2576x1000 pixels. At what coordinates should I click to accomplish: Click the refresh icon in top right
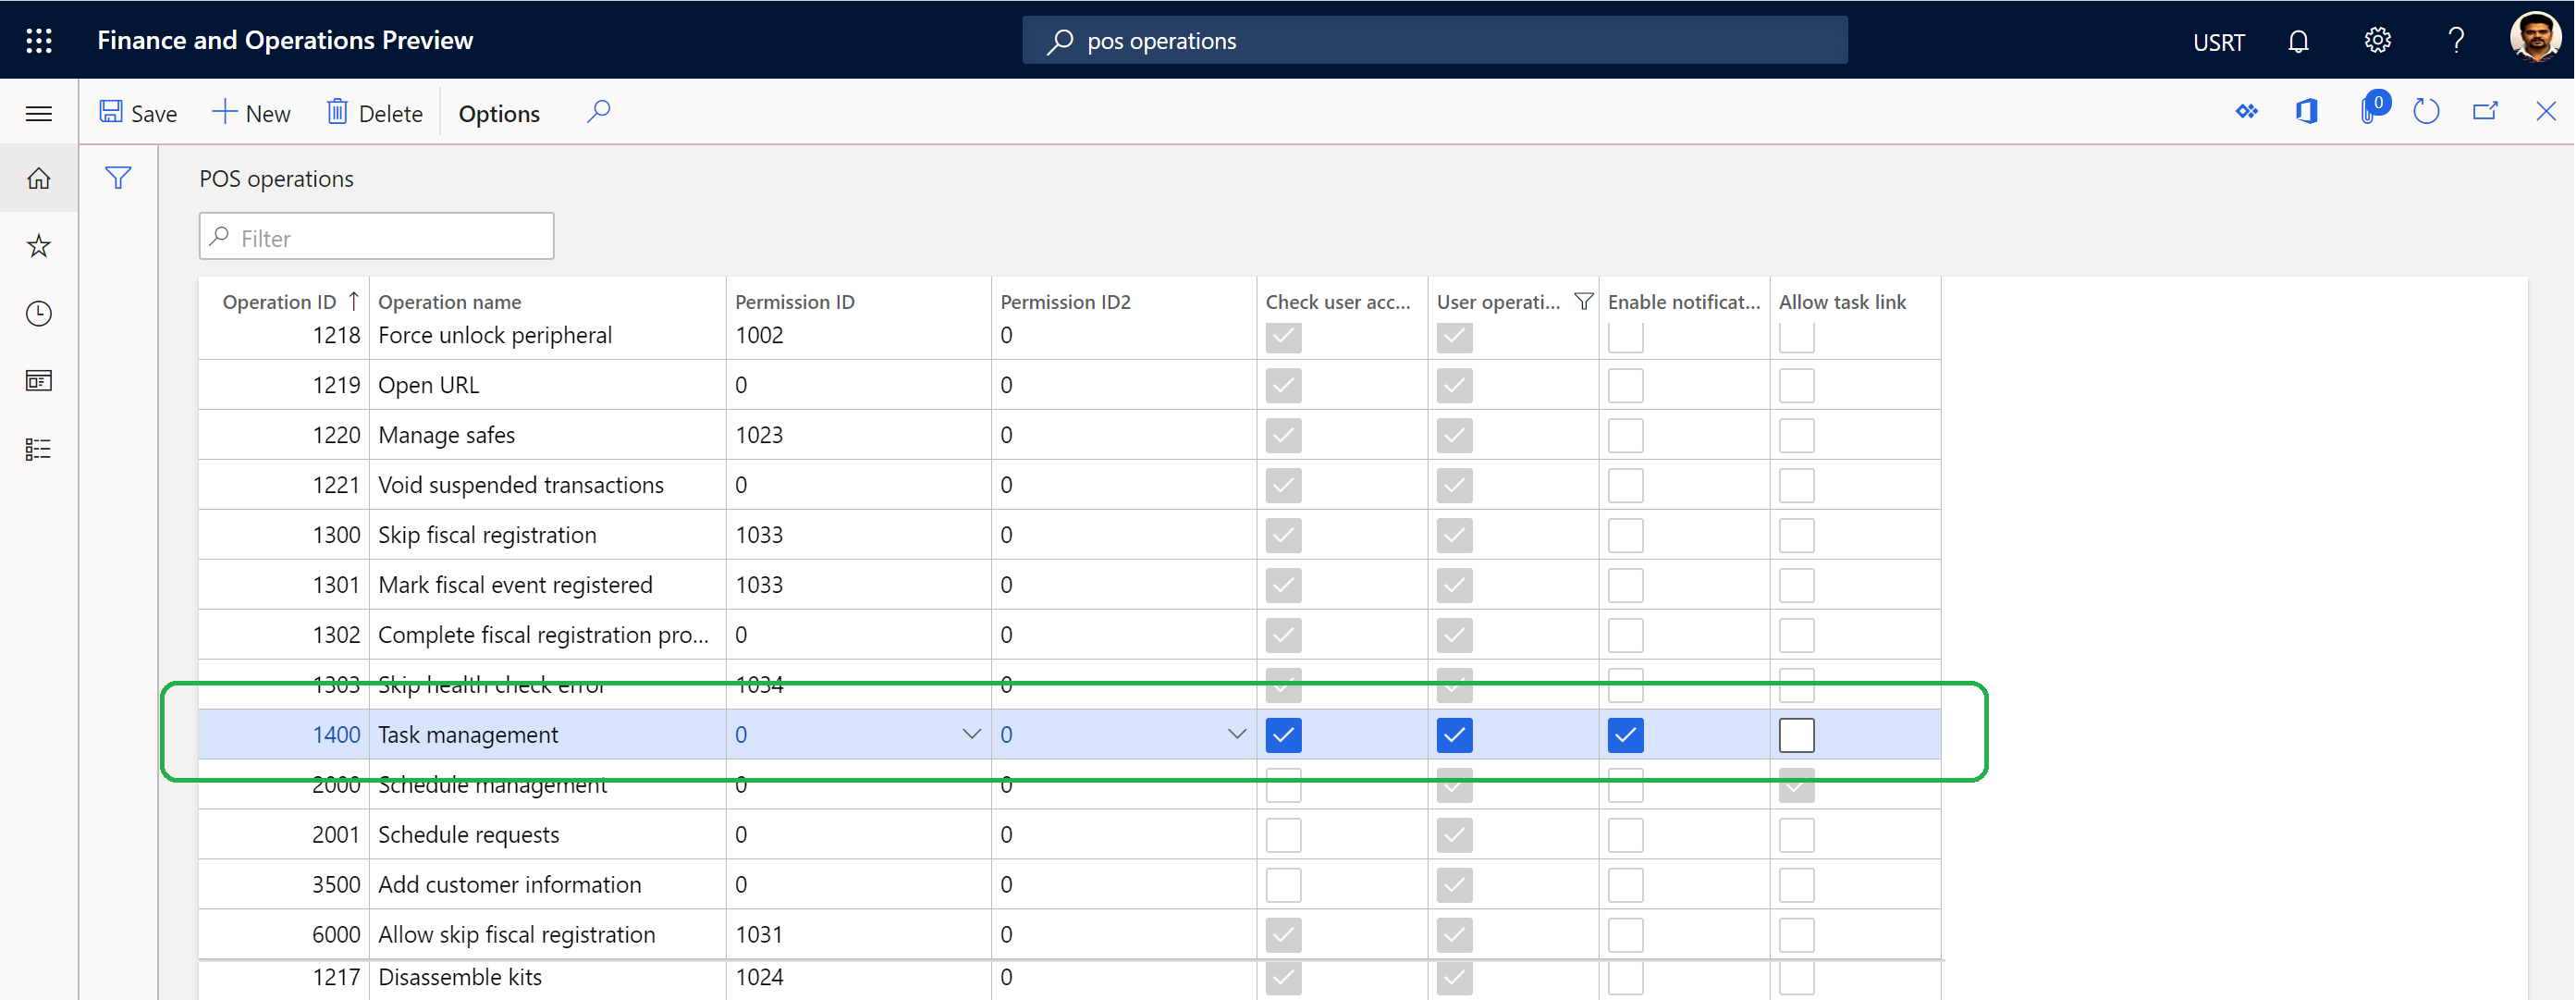[2430, 112]
